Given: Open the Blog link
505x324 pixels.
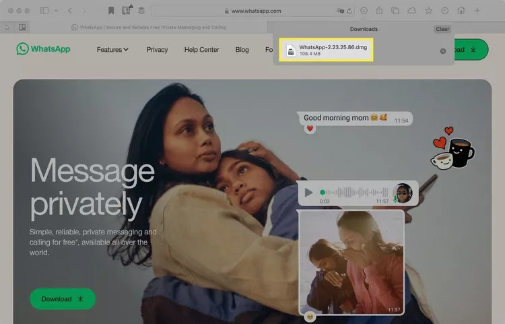Looking at the screenshot, I should click(x=242, y=50).
